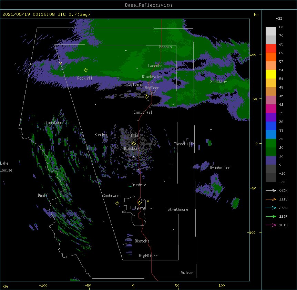297x290 pixels.
Task: Click the red 65 dBZ color swatch
Action: click(271, 49)
